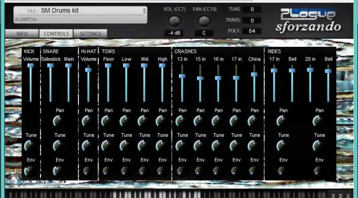Screen dimensions: 358x198
Task: Click the KICK Tune knob
Action: 29,145
